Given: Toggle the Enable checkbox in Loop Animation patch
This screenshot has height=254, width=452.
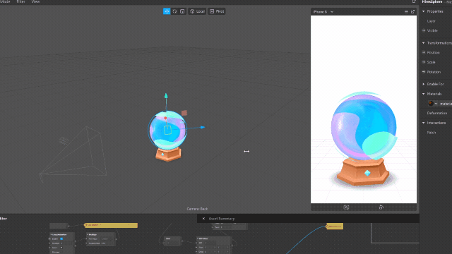Looking at the screenshot, I should [x=61, y=238].
